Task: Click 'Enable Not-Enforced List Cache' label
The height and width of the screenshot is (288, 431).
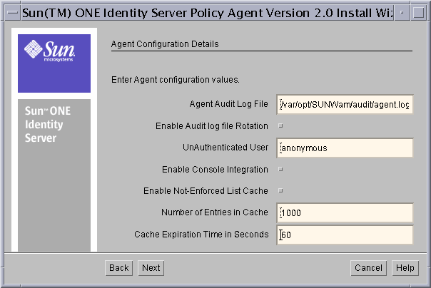Action: pyautogui.click(x=206, y=191)
